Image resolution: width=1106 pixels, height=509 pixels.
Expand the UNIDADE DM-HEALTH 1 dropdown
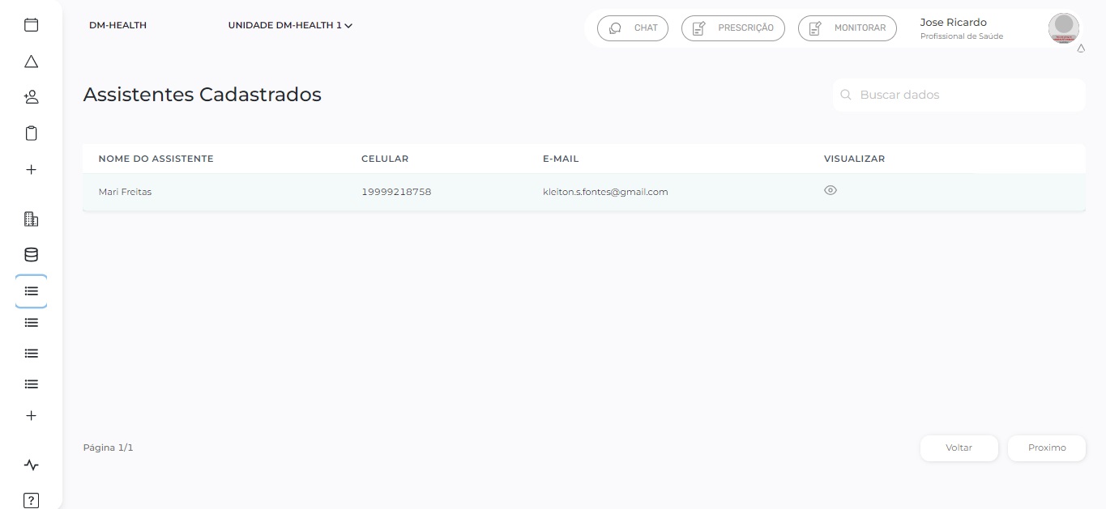tap(290, 25)
